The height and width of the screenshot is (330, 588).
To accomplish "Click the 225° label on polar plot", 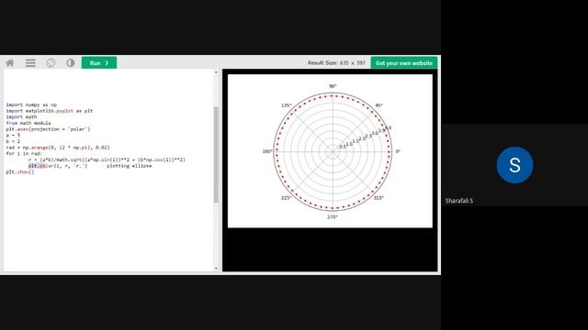I will (286, 198).
